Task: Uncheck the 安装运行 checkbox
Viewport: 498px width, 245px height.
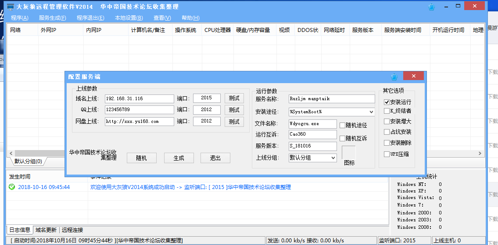Action: [387, 102]
